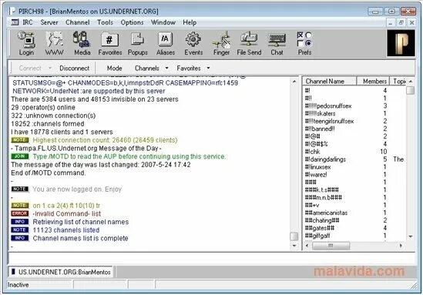Click the Channels button
Screen dimensions: 423x295
[147, 69]
